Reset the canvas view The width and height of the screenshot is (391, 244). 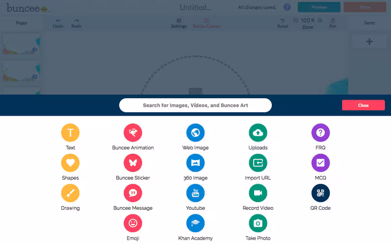[283, 23]
